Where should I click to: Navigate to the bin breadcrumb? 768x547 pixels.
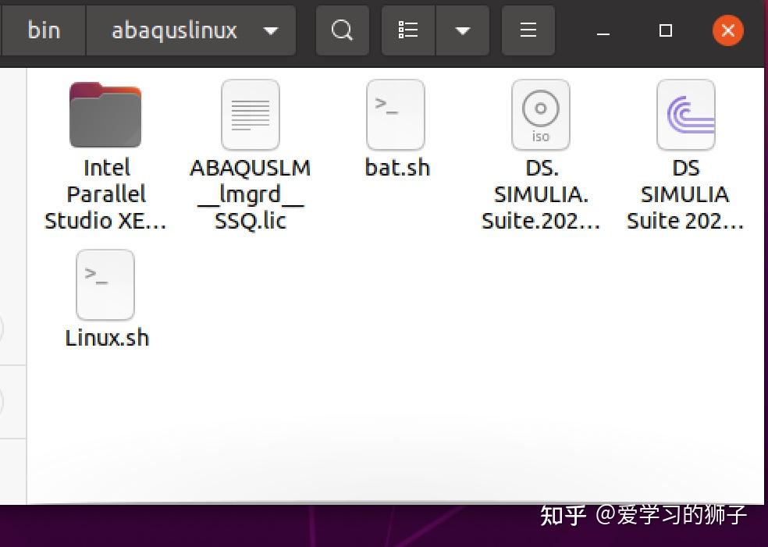tap(44, 30)
